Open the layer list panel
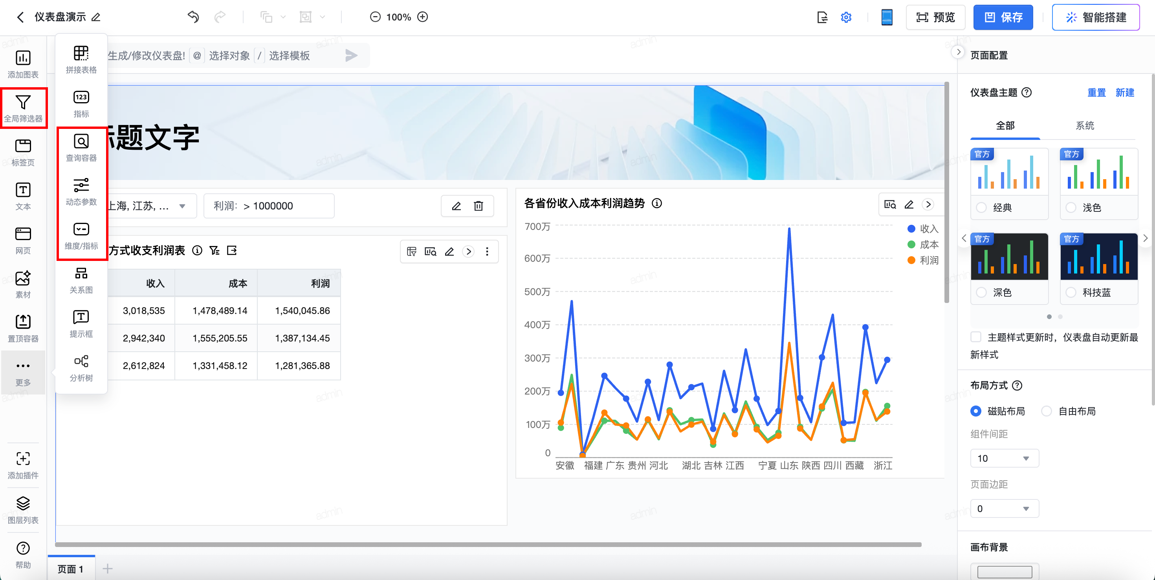 pyautogui.click(x=23, y=509)
